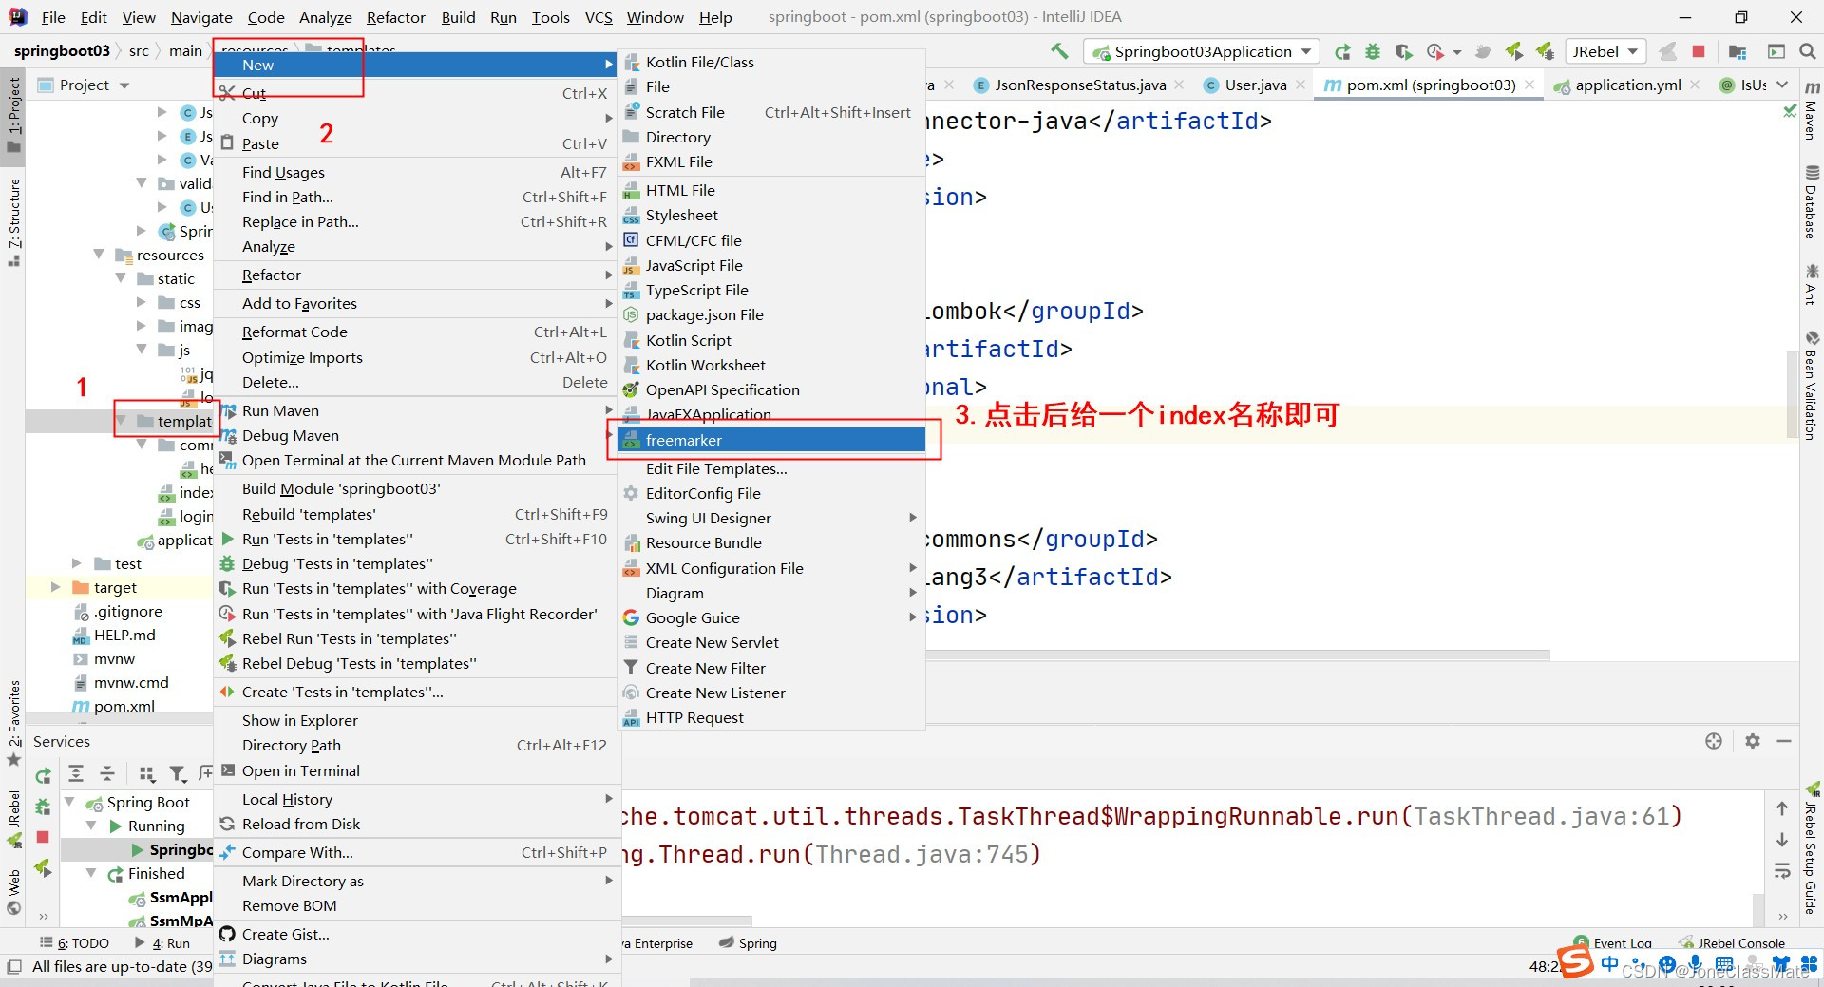Image resolution: width=1824 pixels, height=987 pixels.
Task: Open the profiler run icon in the toolbar
Action: click(x=1434, y=51)
